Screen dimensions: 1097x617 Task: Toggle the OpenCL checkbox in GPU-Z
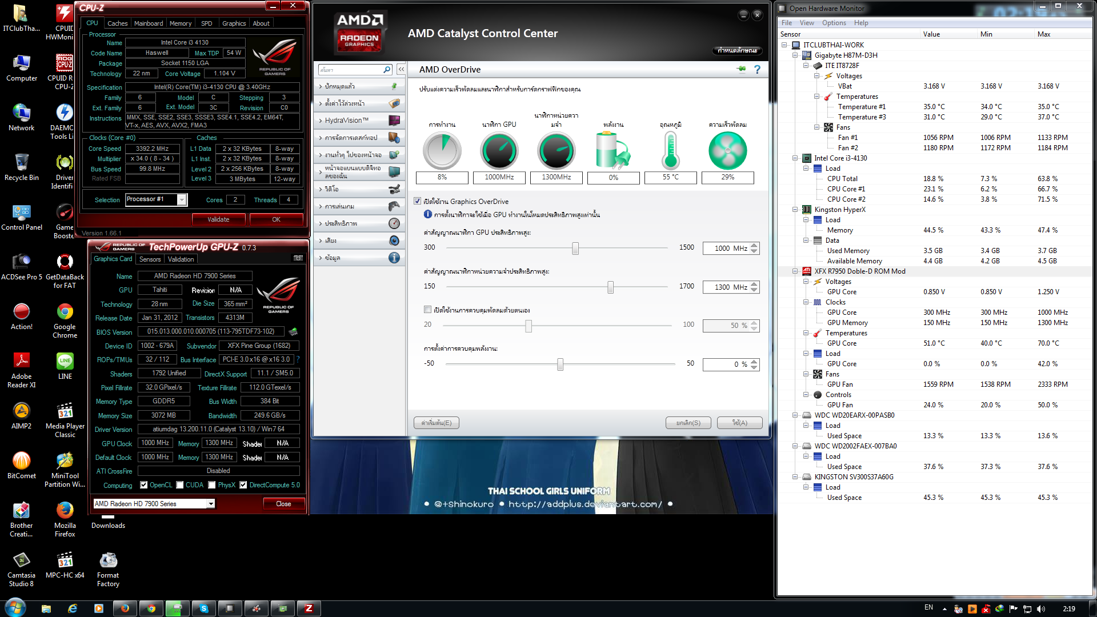pos(144,485)
